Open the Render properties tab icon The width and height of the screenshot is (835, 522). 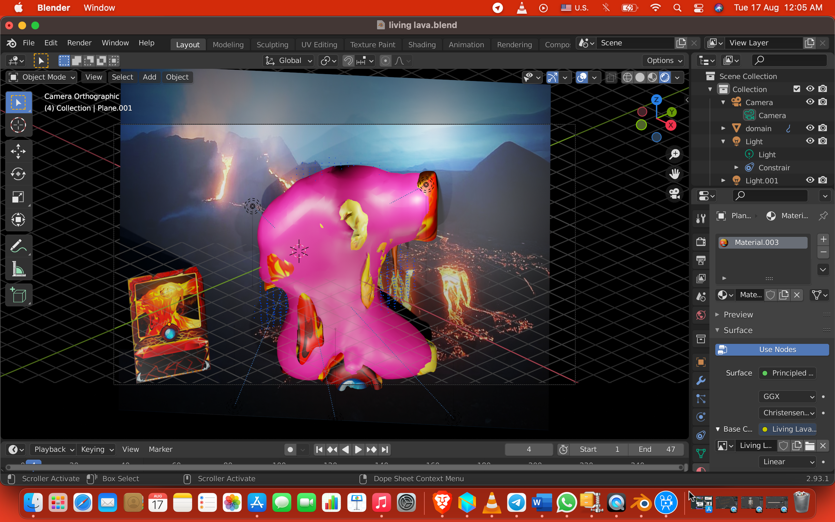coord(701,242)
